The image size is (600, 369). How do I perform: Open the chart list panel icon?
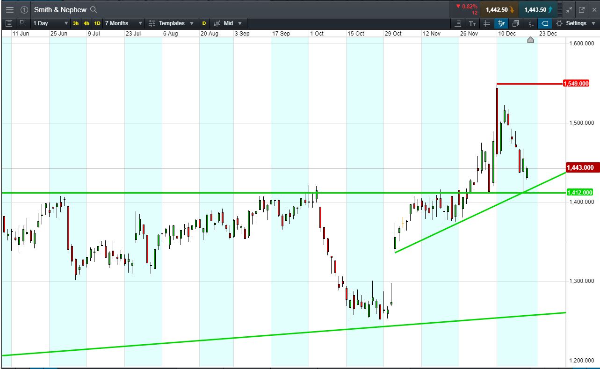(9, 23)
